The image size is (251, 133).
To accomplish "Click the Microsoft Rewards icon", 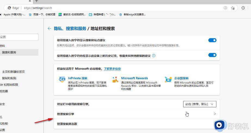I will tap(115, 79).
